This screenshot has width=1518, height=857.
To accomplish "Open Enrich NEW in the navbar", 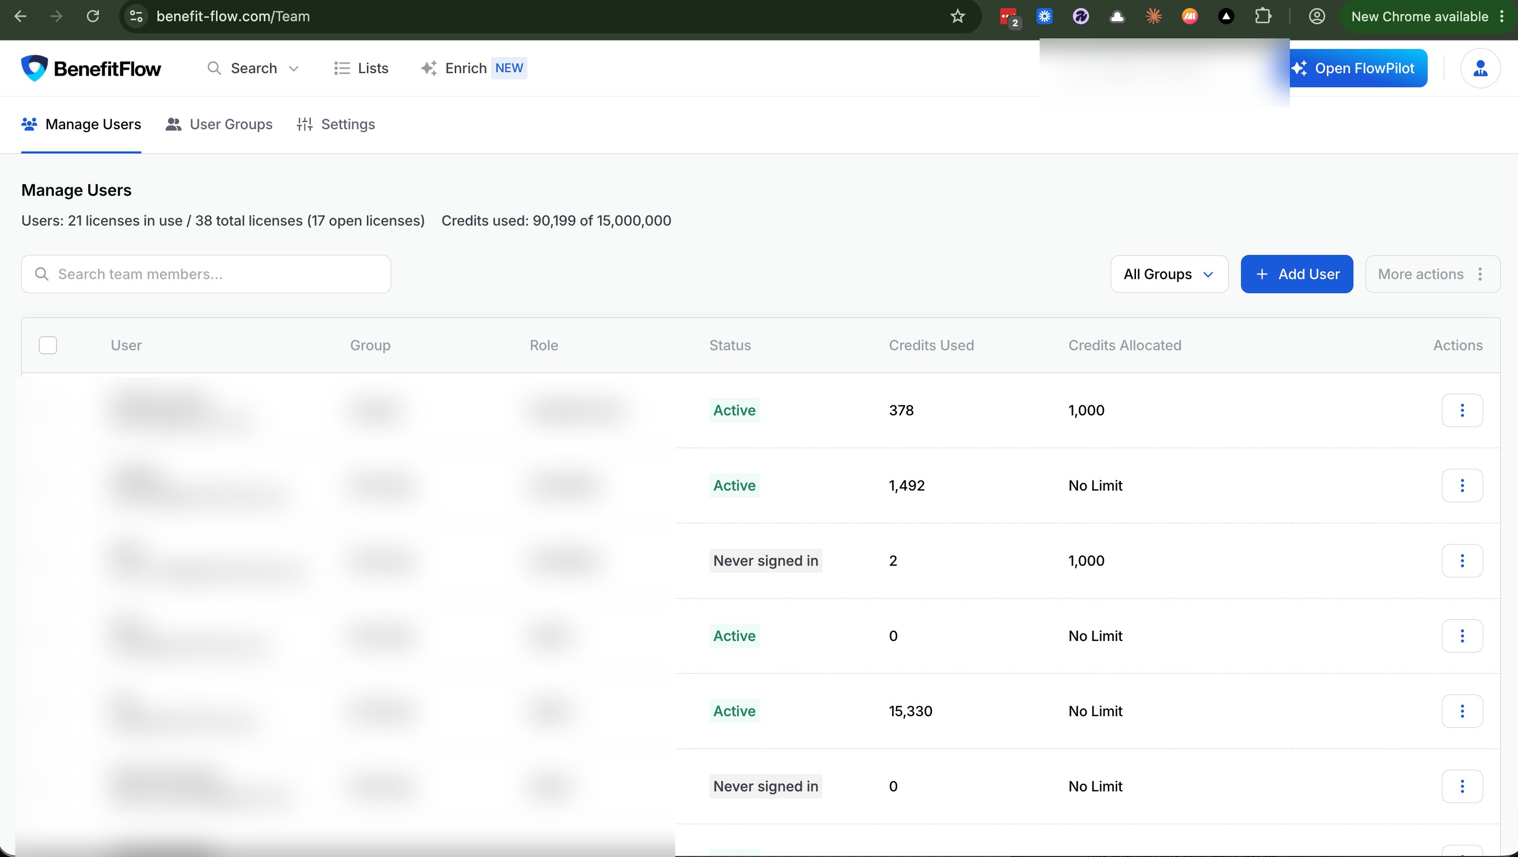I will coord(474,68).
